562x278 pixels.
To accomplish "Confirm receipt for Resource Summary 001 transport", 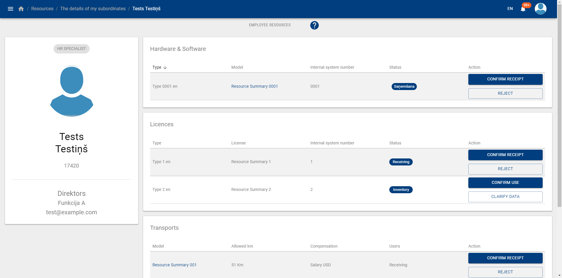I will (x=505, y=258).
